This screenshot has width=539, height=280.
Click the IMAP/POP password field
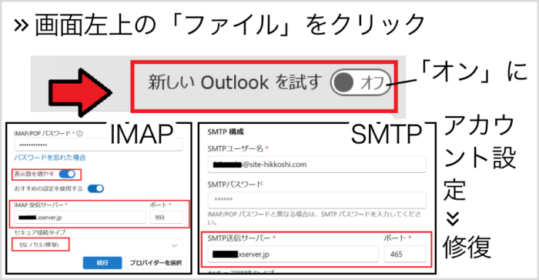(99, 145)
